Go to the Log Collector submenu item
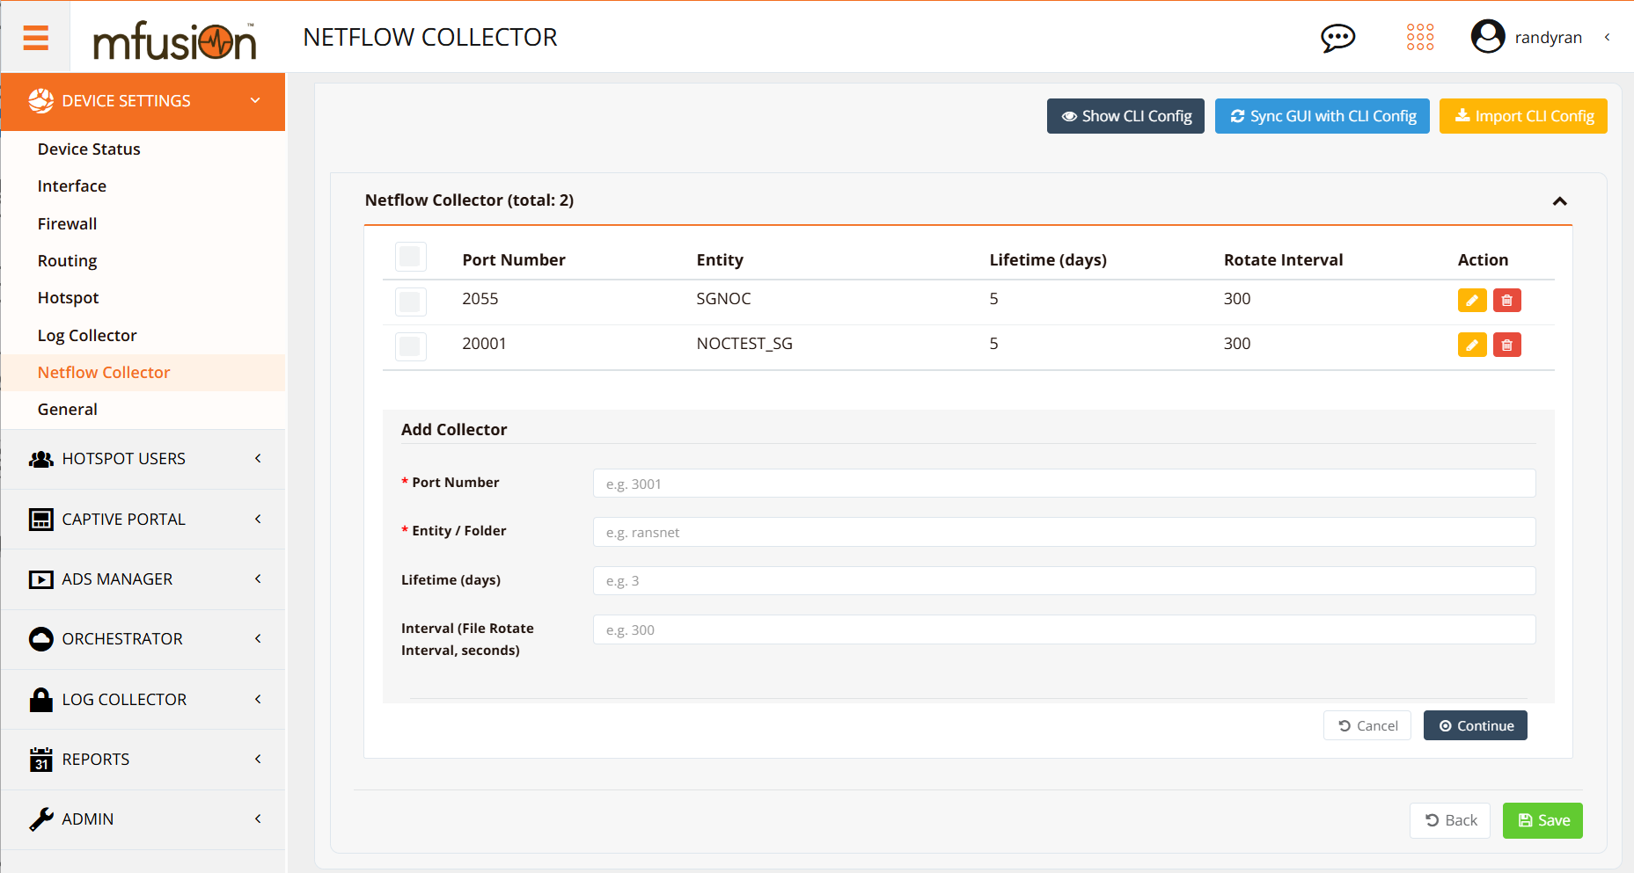This screenshot has height=873, width=1634. tap(87, 336)
